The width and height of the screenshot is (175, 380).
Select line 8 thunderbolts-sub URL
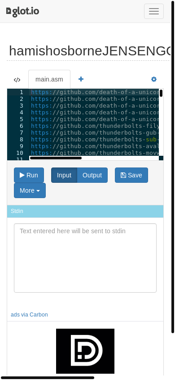click(x=95, y=140)
